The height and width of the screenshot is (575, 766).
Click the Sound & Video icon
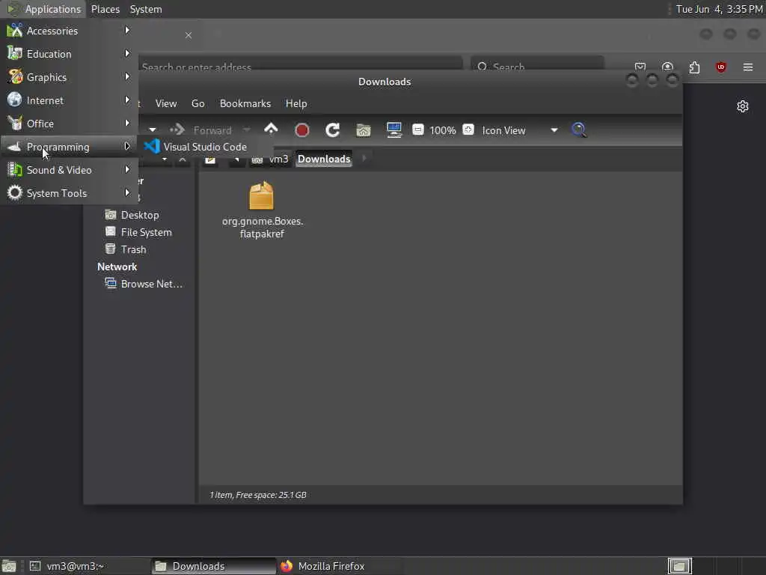(x=15, y=170)
